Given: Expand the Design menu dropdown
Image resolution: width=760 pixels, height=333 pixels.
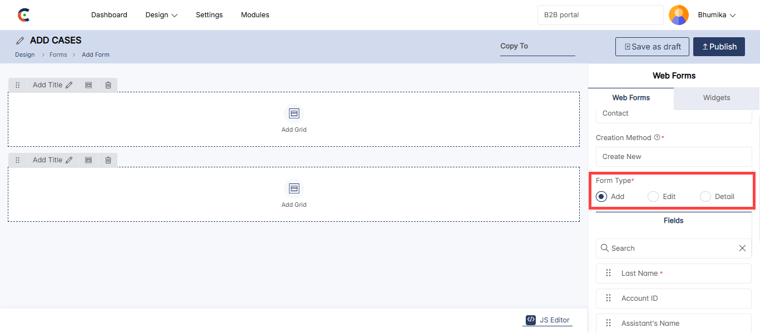Looking at the screenshot, I should (x=161, y=15).
